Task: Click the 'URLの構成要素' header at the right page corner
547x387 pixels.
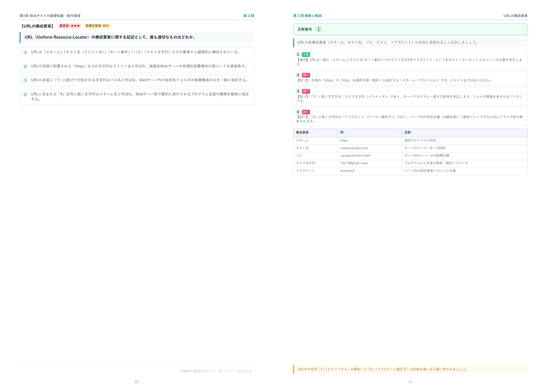Action: point(515,16)
